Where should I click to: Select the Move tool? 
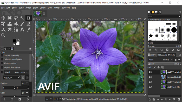pyautogui.click(x=3, y=18)
